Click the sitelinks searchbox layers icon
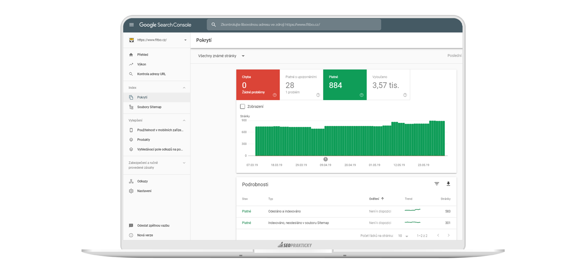The height and width of the screenshot is (265, 587). 131,149
